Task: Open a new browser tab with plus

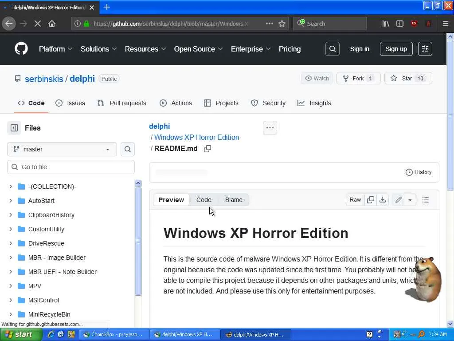Action: click(107, 7)
